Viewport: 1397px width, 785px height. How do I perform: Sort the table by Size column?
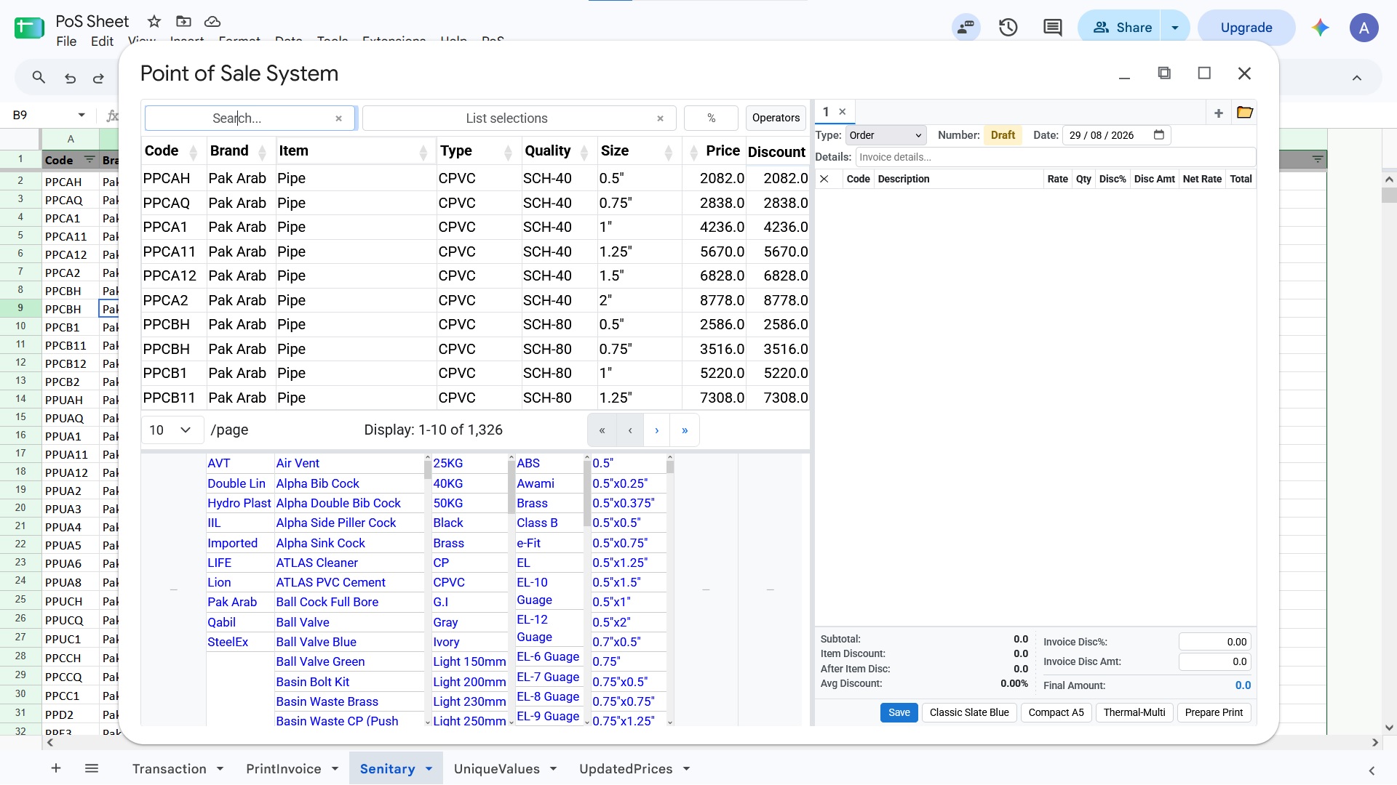tap(668, 152)
